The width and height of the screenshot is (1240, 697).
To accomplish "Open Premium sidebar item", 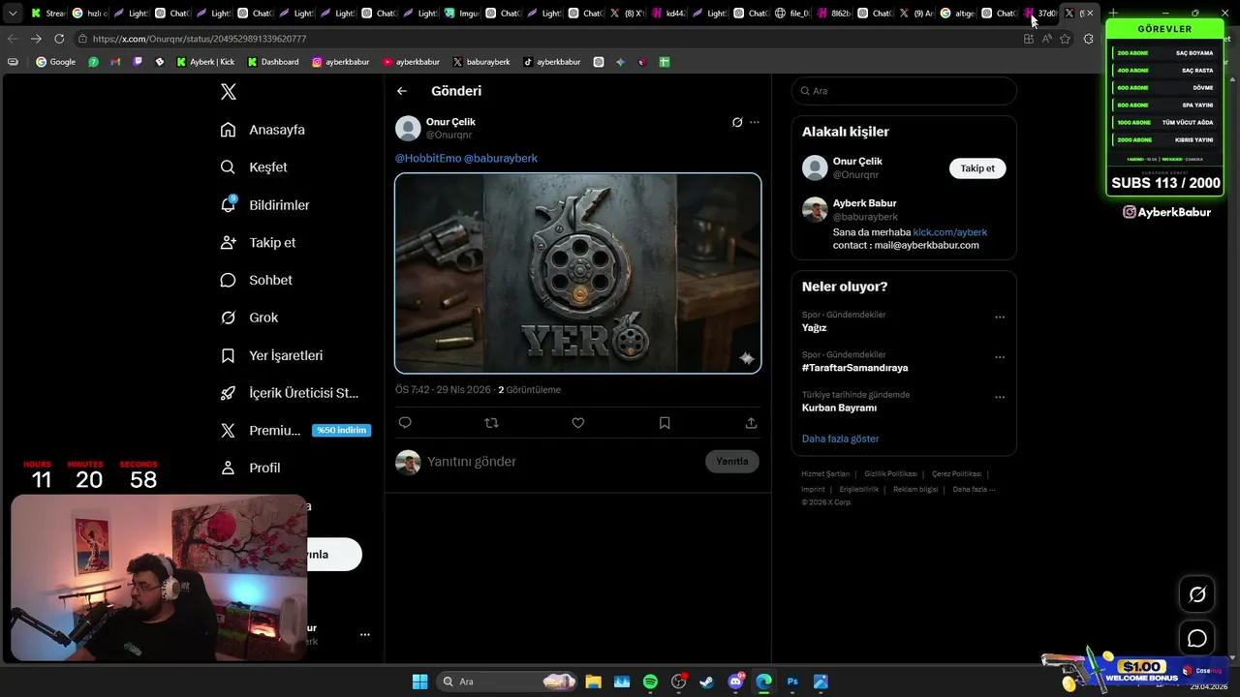I will point(294,430).
